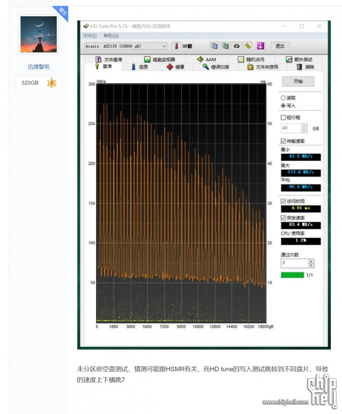This screenshot has height=414, width=342.
Task: Expand the Acasis AS2115 drive dropdown
Action: (126, 46)
